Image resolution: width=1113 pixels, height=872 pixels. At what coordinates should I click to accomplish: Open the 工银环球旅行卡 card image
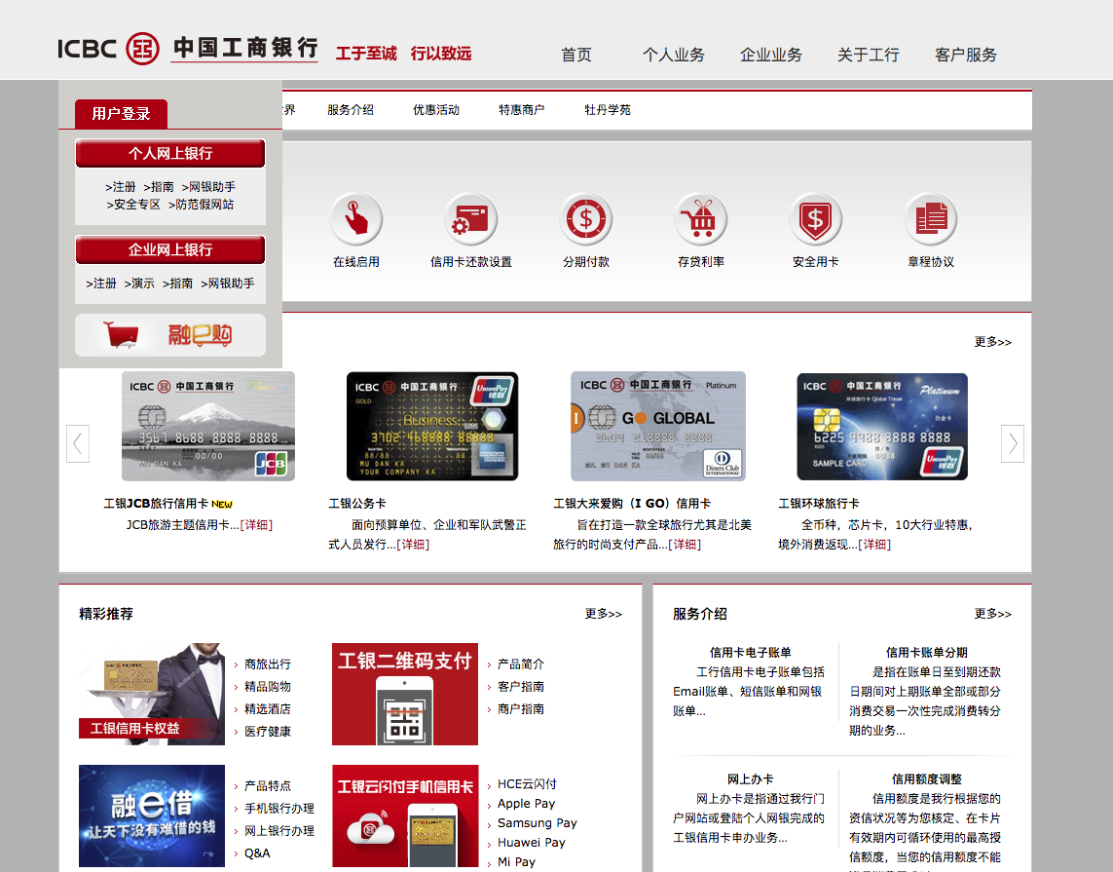pos(882,426)
